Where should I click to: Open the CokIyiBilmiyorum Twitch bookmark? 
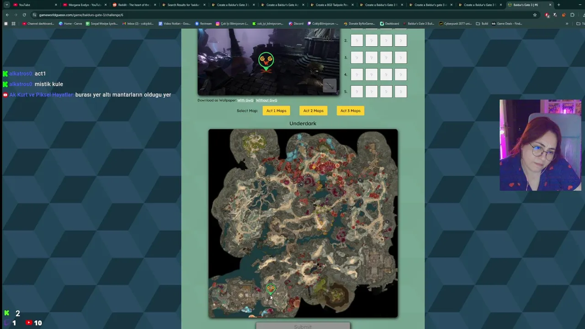coord(323,23)
